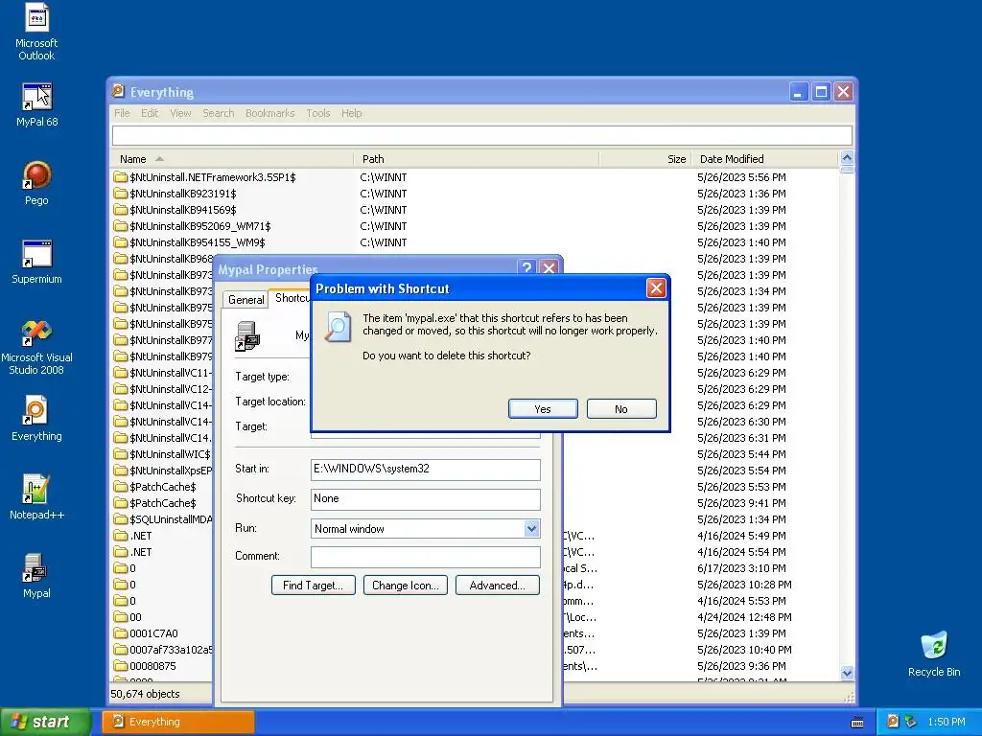Click the scrollbar up arrow in Everything
Viewport: 982px width, 736px height.
tap(847, 158)
